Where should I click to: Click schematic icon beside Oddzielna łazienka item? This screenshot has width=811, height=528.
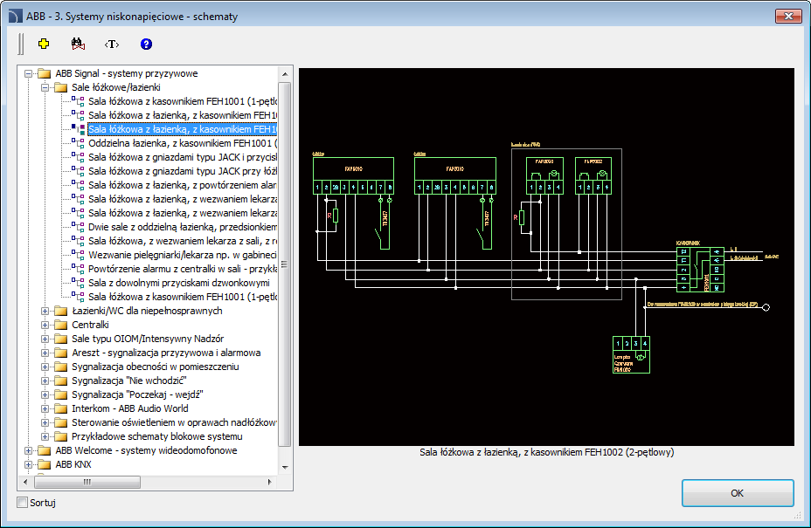77,143
